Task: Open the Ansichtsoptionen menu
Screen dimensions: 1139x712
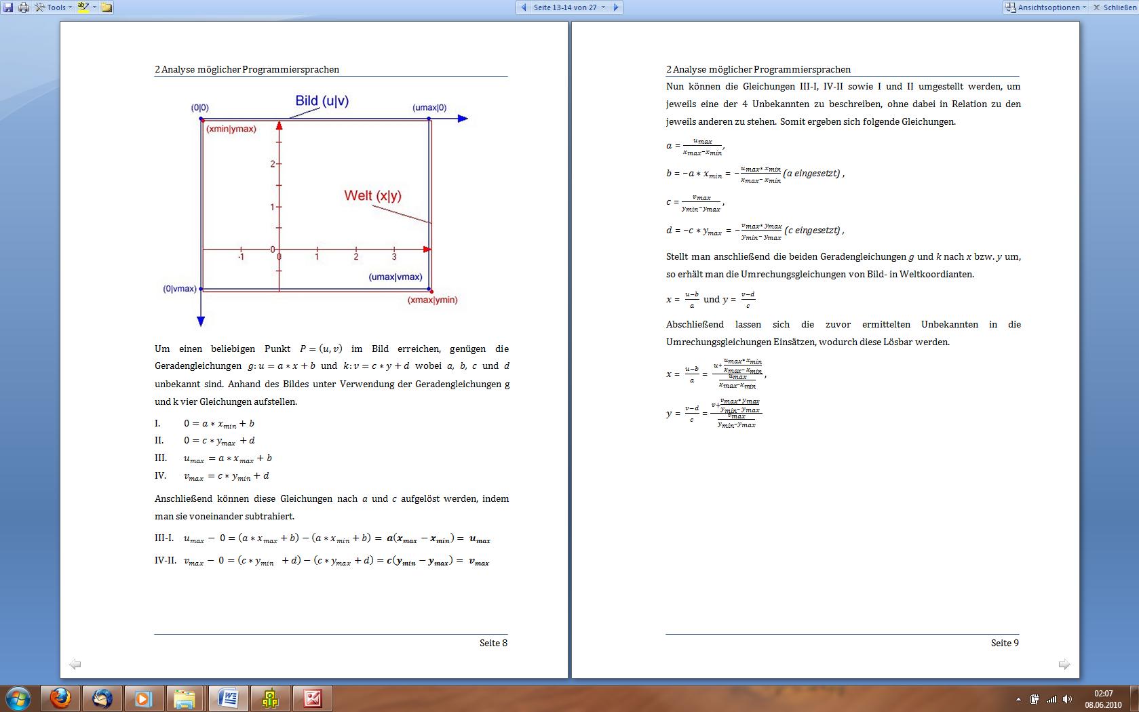Action: [1047, 7]
